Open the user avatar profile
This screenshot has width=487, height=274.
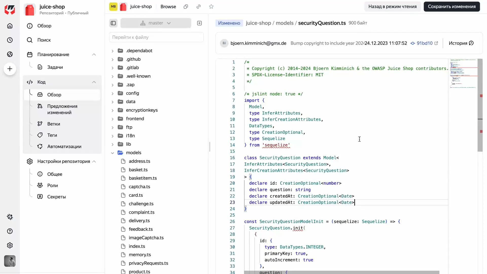pyautogui.click(x=10, y=261)
